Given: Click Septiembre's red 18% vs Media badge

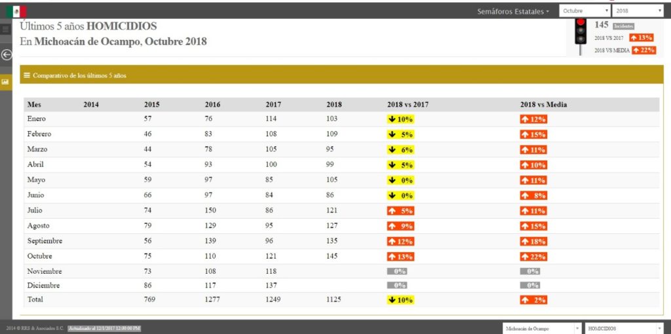Looking at the screenshot, I should click(533, 241).
